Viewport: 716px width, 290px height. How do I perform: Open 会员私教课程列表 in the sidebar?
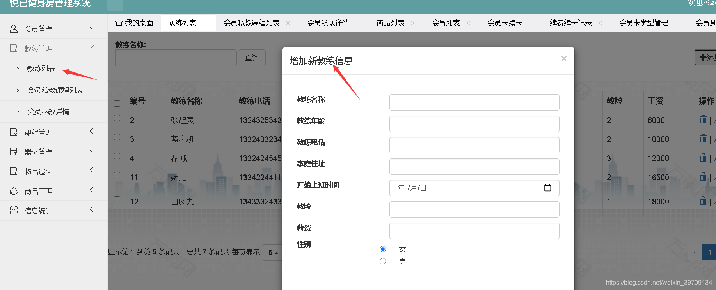tap(55, 90)
